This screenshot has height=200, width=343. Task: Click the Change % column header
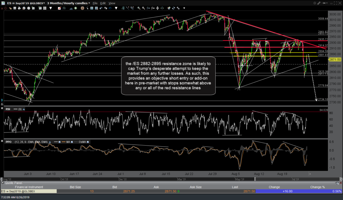tap(317, 187)
